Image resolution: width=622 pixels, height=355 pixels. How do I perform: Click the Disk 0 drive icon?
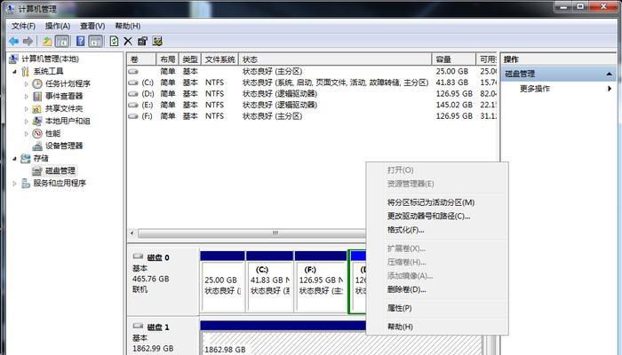[138, 256]
